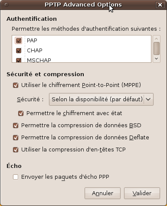
Task: Click the scrollbar up arrow
Action: 157,39
